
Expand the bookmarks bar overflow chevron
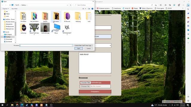(x=183, y=8)
